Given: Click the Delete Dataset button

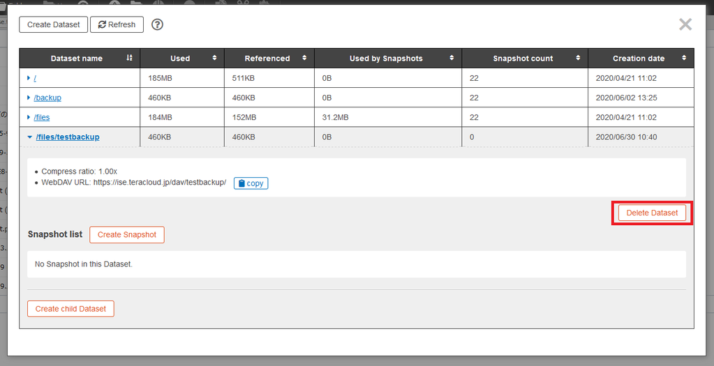Looking at the screenshot, I should pos(652,213).
